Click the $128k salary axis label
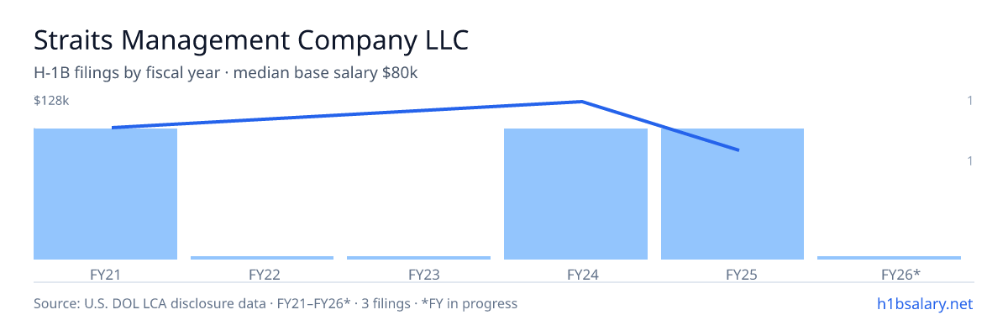The width and height of the screenshot is (1008, 336). click(x=51, y=101)
